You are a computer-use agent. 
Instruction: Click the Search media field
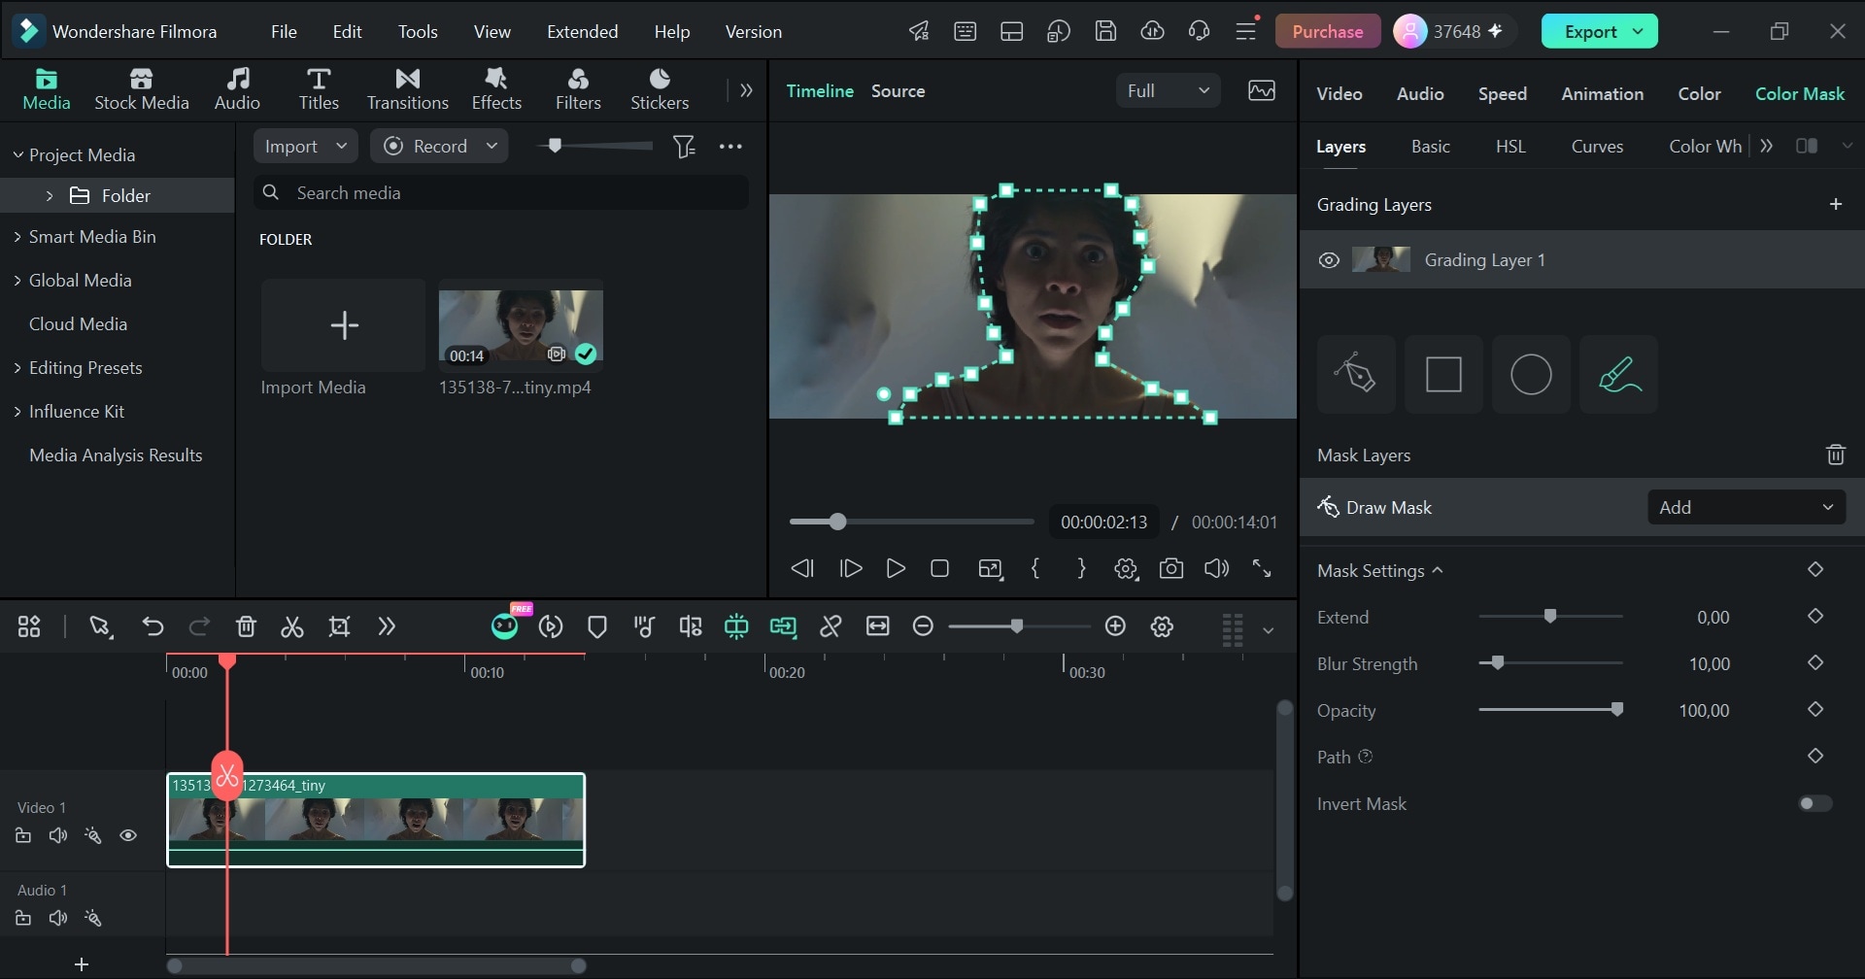coord(501,193)
